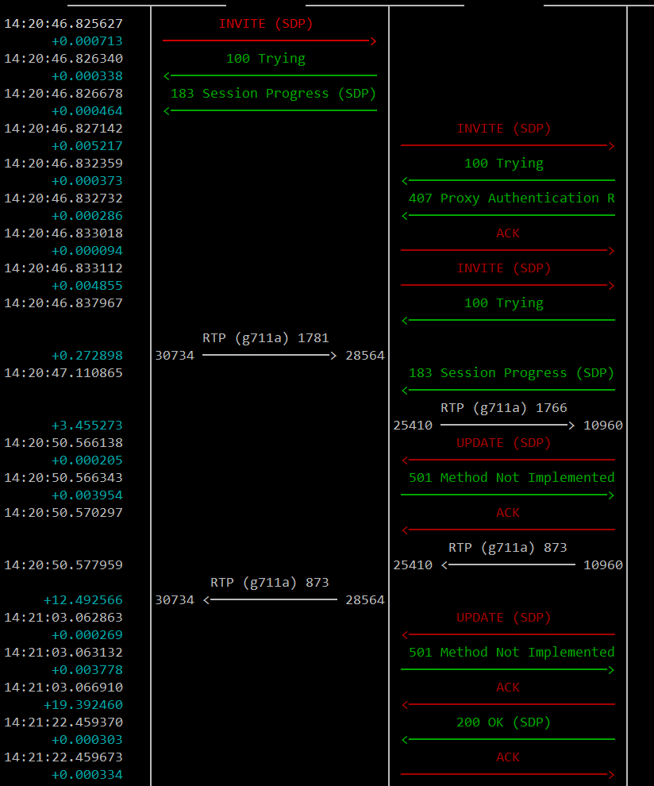
Task: Select the 200 OK (SDP) message
Action: pos(504,722)
